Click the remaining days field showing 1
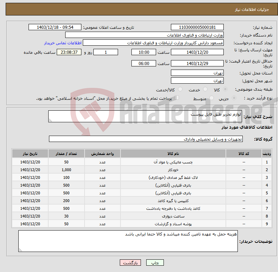This screenshot has height=272, width=278. pos(106,52)
